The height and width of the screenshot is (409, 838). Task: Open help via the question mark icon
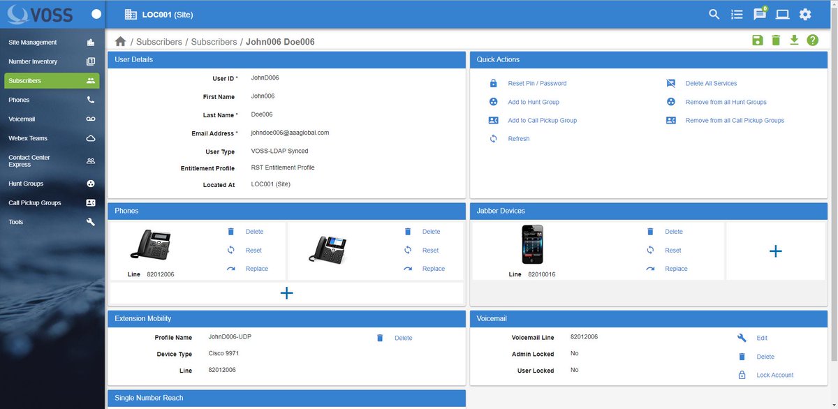812,40
